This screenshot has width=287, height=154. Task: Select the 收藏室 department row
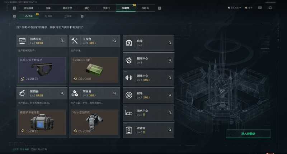point(149,130)
